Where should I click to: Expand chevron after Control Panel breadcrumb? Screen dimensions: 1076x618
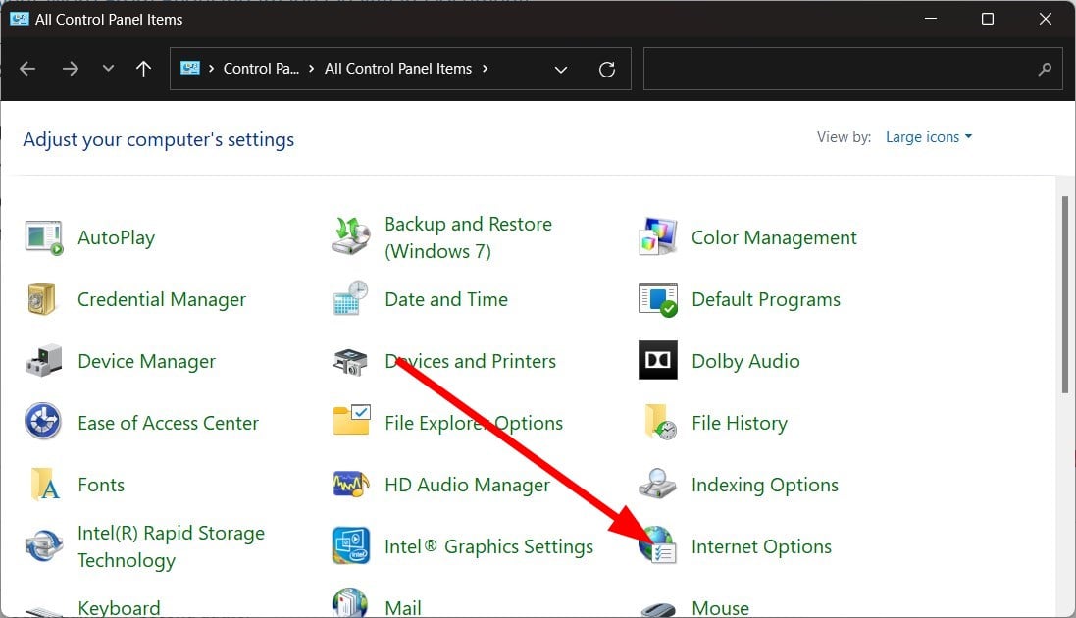tap(312, 69)
